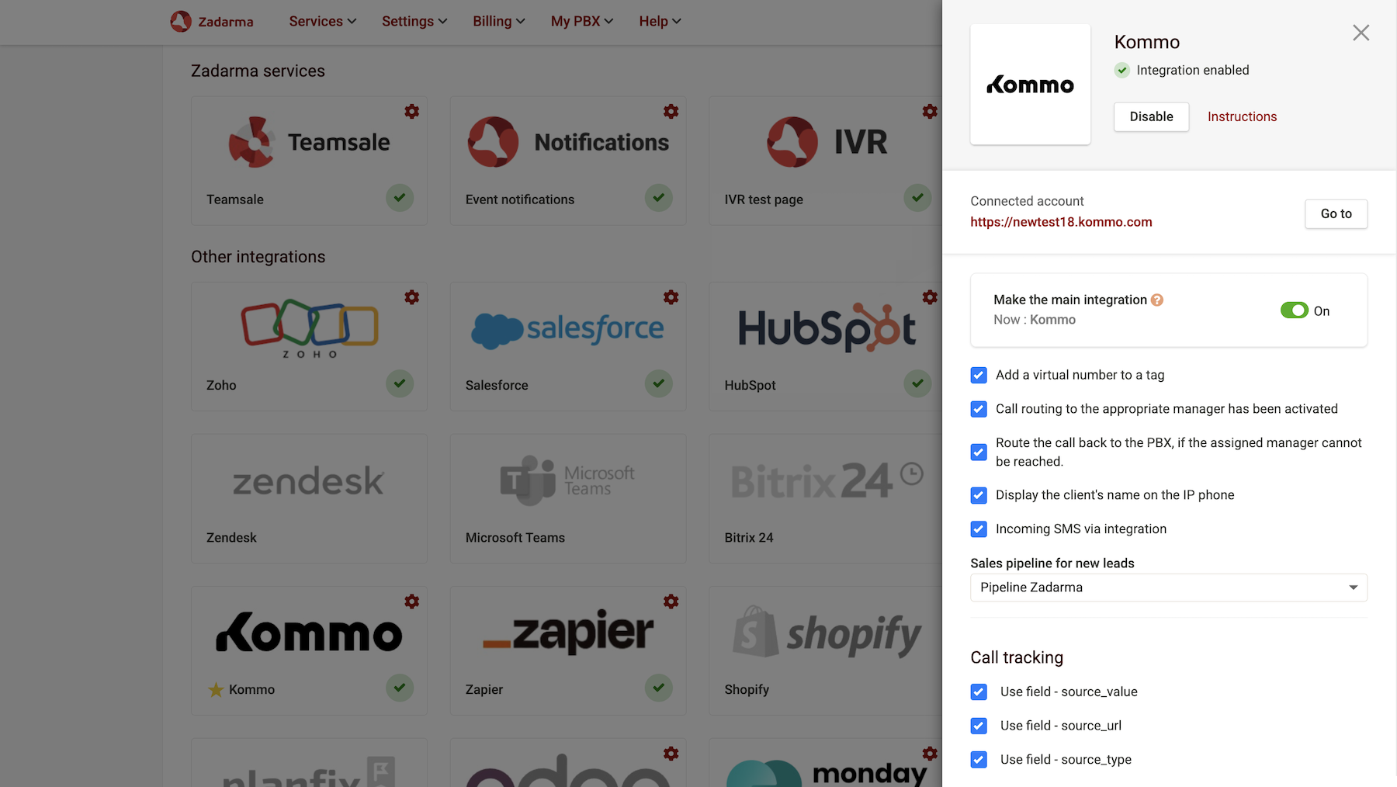Viewport: 1397px width, 787px height.
Task: Open settings gear on Zapier card
Action: click(671, 602)
